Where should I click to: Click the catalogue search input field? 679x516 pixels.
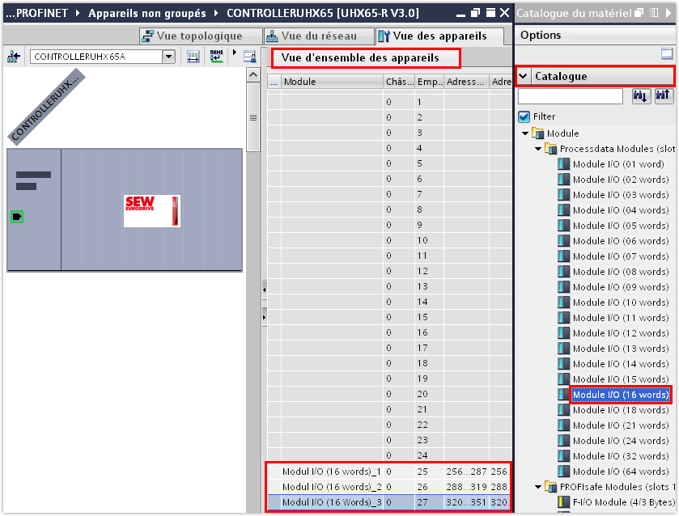point(570,96)
